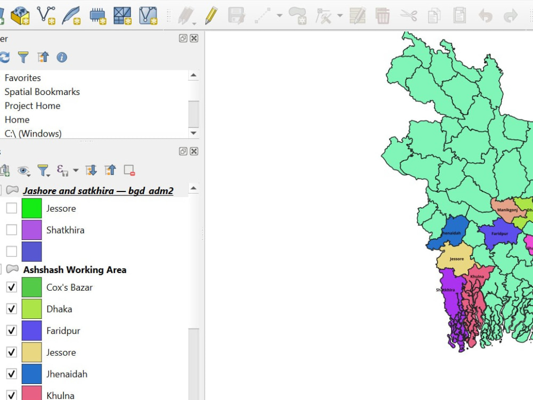Viewport: 533px width, 400px height.
Task: Click Paste Features clipboard icon
Action: 459,15
